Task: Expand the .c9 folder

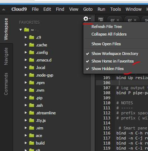Action: (x=26, y=37)
